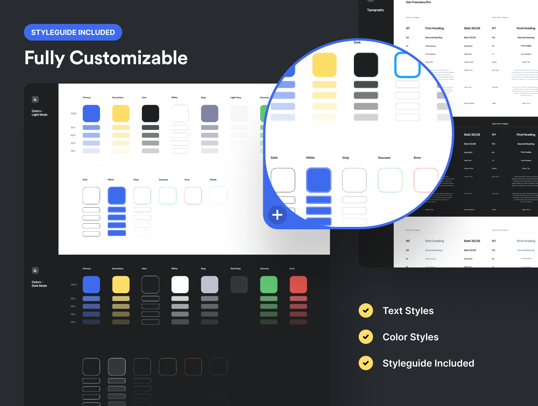The height and width of the screenshot is (406, 538).
Task: Select the green Success swatch in Dark Mode
Action: [269, 284]
